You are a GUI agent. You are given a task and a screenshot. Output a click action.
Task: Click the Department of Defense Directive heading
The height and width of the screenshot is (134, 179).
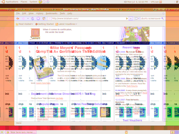[x=63, y=94]
